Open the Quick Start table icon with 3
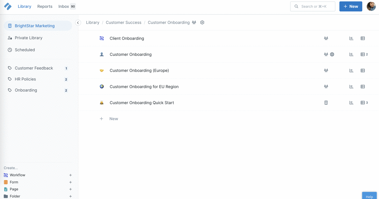This screenshot has width=379, height=199. point(364,103)
